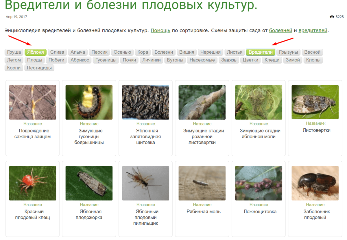This screenshot has width=347, height=240.
Task: Filter by the Бутоны tag
Action: [x=175, y=60]
